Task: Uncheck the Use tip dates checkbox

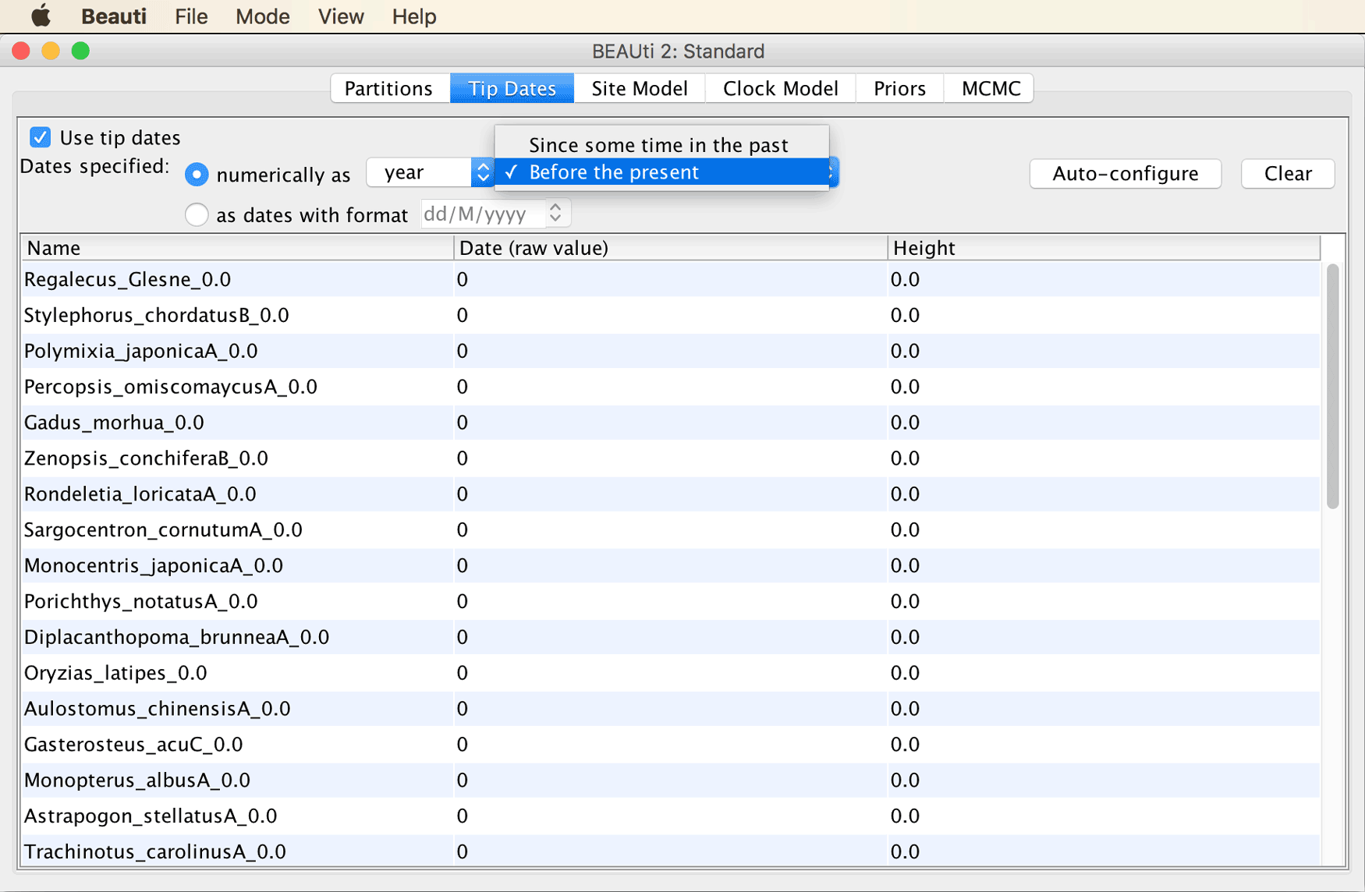Action: tap(41, 137)
